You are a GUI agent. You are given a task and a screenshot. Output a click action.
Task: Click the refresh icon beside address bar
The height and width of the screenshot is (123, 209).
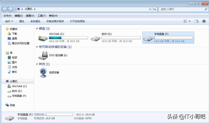pyautogui.click(x=154, y=9)
